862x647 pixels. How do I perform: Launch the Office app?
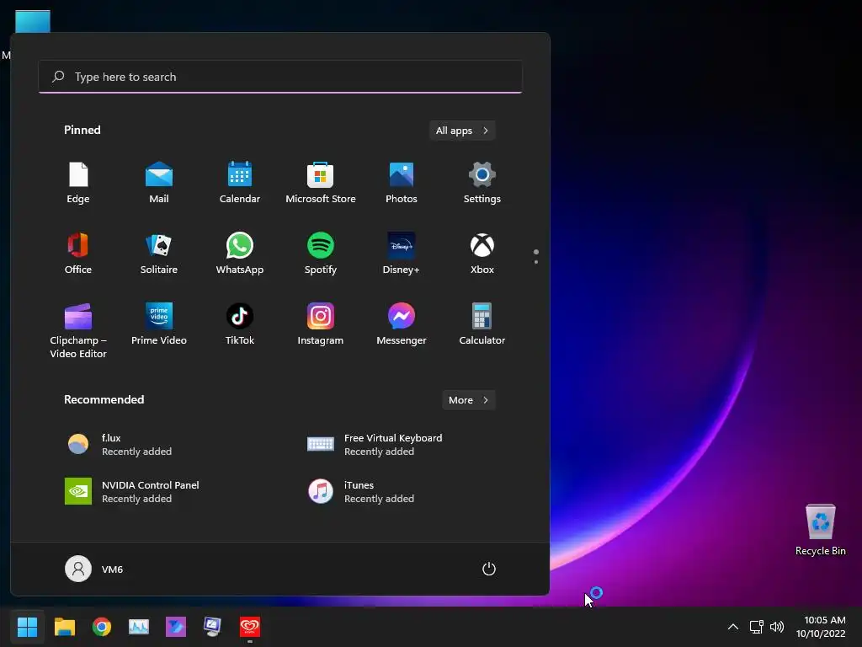[x=78, y=254]
